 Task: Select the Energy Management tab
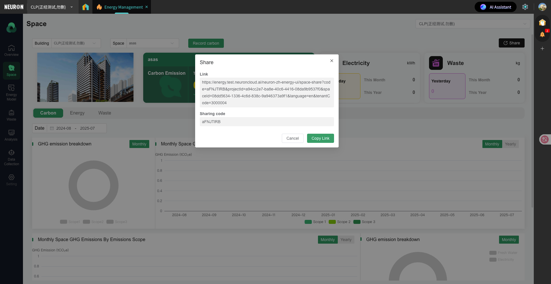(123, 7)
